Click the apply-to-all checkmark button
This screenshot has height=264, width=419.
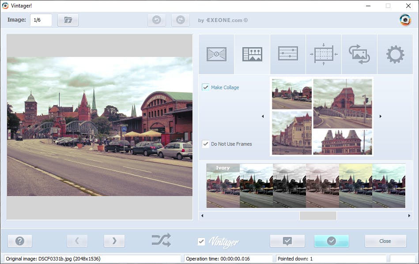coord(287,241)
